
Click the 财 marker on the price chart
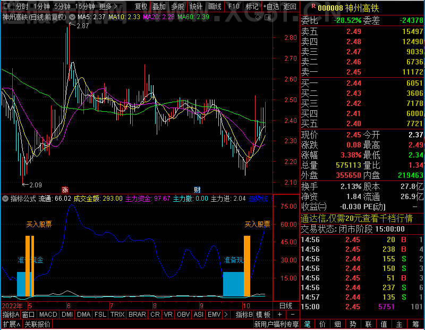click(197, 189)
